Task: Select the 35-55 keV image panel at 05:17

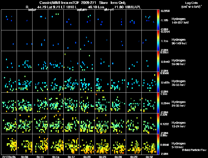Action: (71, 82)
